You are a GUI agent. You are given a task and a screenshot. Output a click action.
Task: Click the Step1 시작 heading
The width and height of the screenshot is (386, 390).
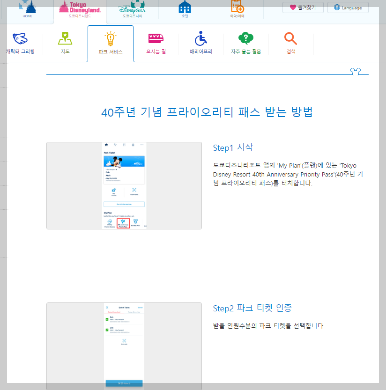tap(233, 147)
